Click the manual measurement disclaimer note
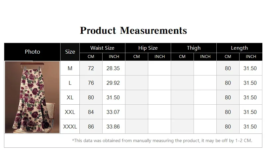 [x=162, y=141]
